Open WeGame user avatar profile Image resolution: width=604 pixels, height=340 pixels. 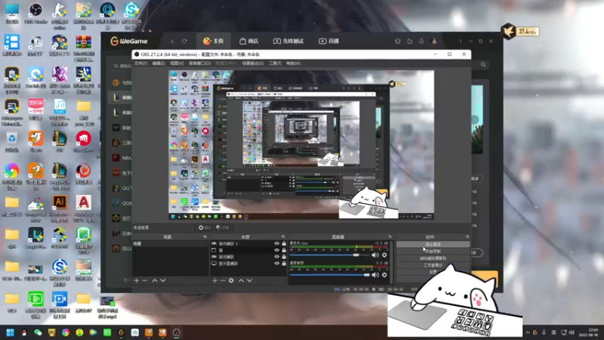coord(433,42)
